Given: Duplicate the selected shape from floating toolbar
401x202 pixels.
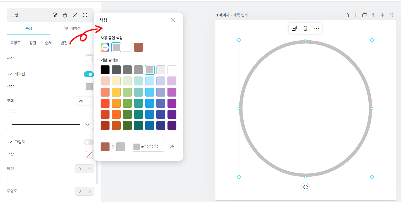Looking at the screenshot, I should click(x=294, y=28).
